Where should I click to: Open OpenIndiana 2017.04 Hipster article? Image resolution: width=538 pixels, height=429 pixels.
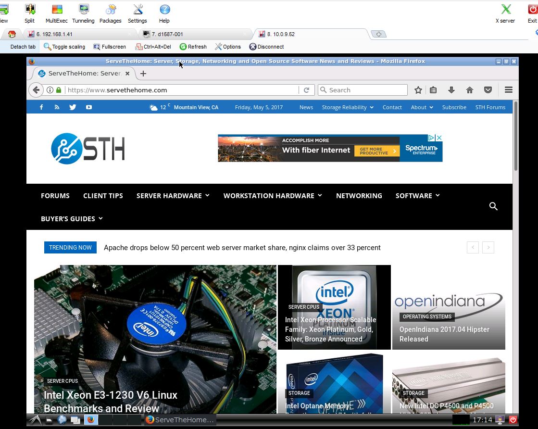444,334
